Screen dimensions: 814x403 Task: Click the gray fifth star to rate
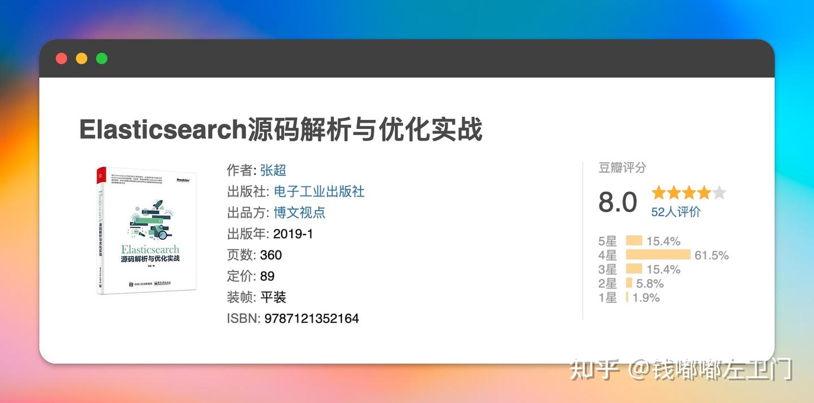[720, 193]
